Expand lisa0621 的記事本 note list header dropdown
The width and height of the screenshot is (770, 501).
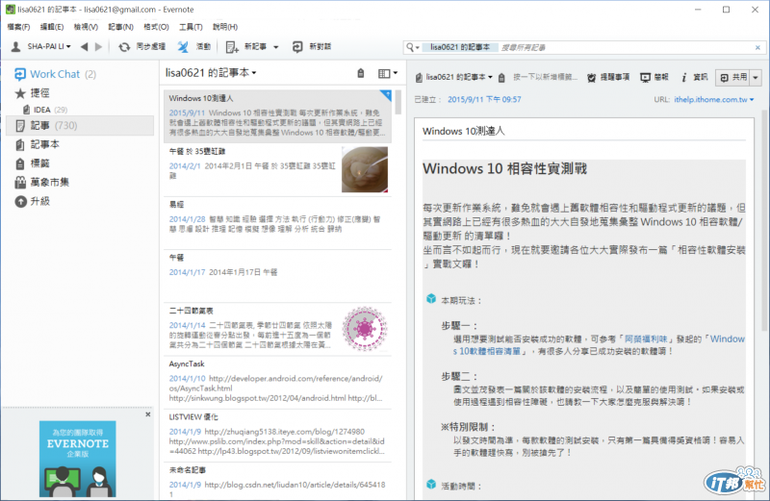click(211, 73)
